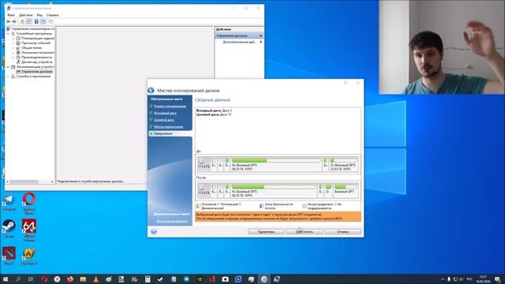Open taskbar search magnifier
505x284 pixels.
tap(17, 278)
